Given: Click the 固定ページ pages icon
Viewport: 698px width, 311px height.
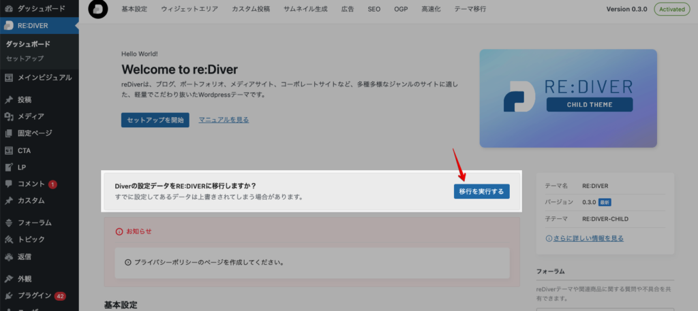Looking at the screenshot, I should point(9,133).
